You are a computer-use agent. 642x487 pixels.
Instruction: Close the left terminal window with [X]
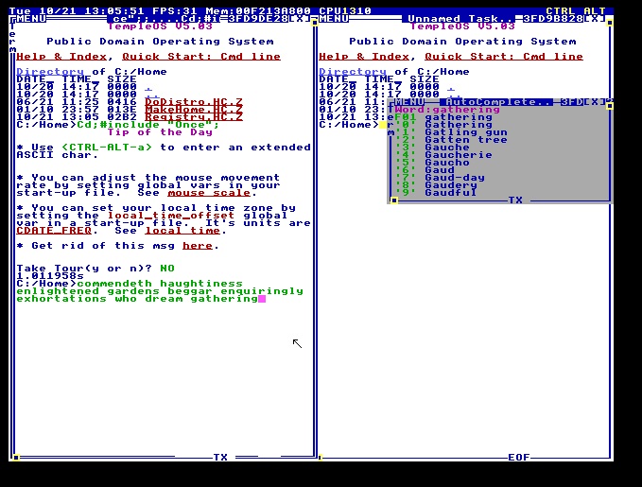coord(300,19)
